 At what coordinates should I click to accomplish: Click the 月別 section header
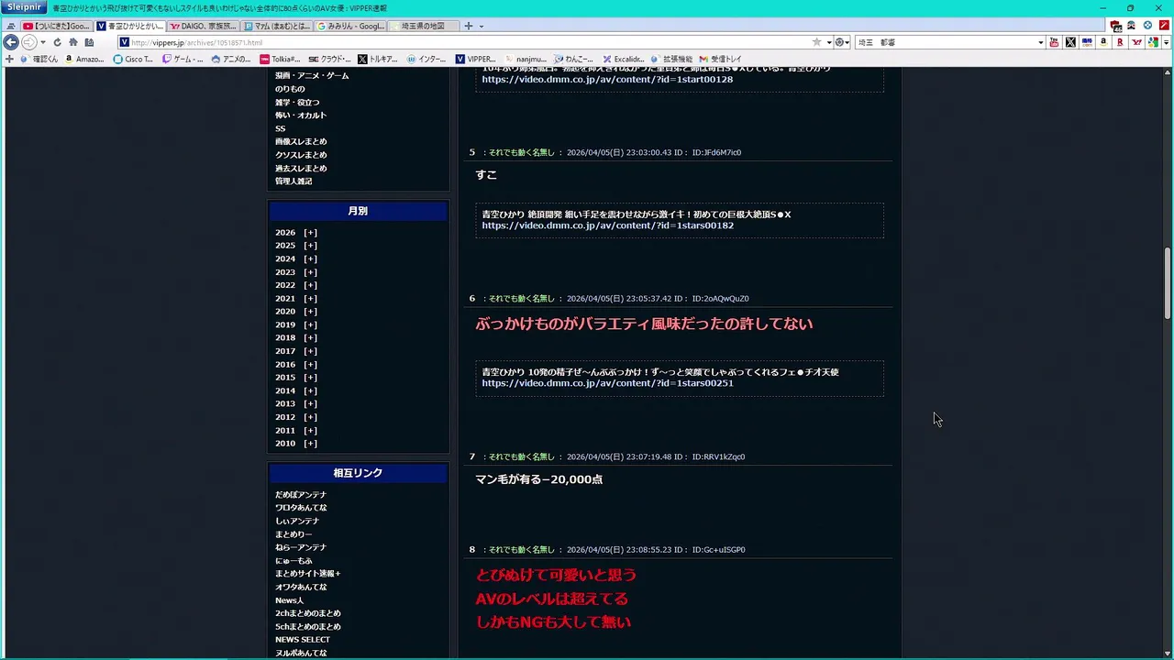[x=358, y=211]
